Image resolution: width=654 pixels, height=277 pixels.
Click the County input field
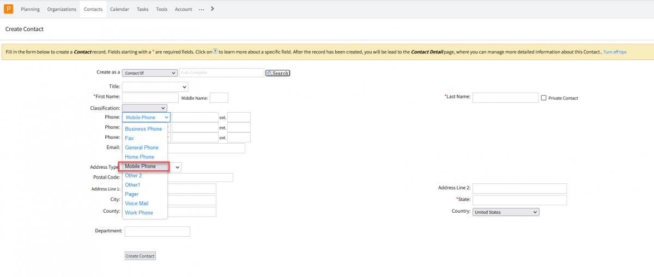coord(192,212)
